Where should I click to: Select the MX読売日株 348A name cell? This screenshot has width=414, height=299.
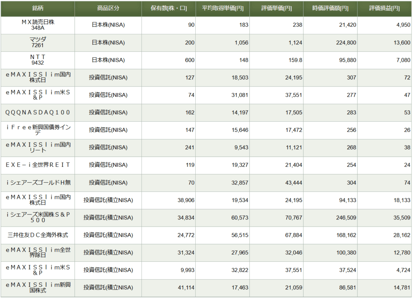(x=38, y=25)
